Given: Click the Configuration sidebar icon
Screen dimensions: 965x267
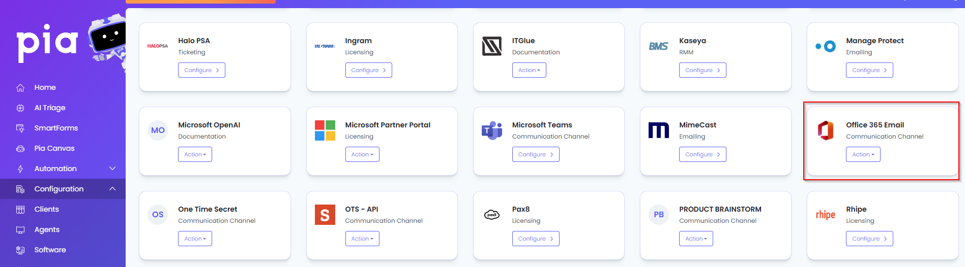Looking at the screenshot, I should [x=20, y=189].
